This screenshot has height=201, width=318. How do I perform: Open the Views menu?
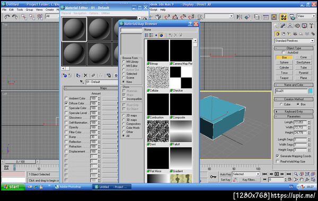click(x=39, y=10)
